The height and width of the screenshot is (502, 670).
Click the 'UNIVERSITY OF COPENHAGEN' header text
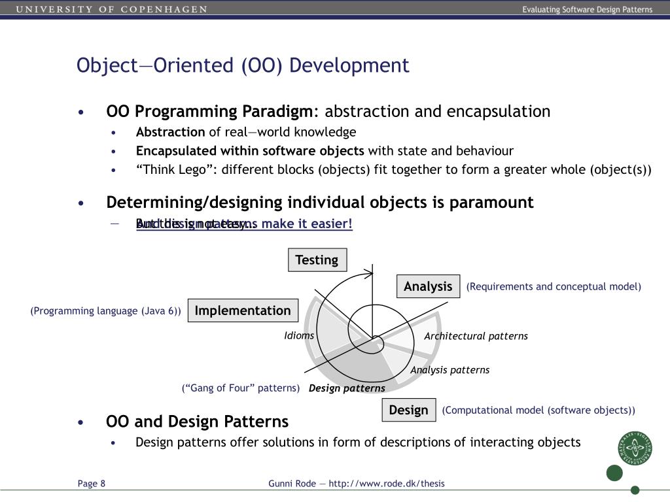click(x=111, y=9)
